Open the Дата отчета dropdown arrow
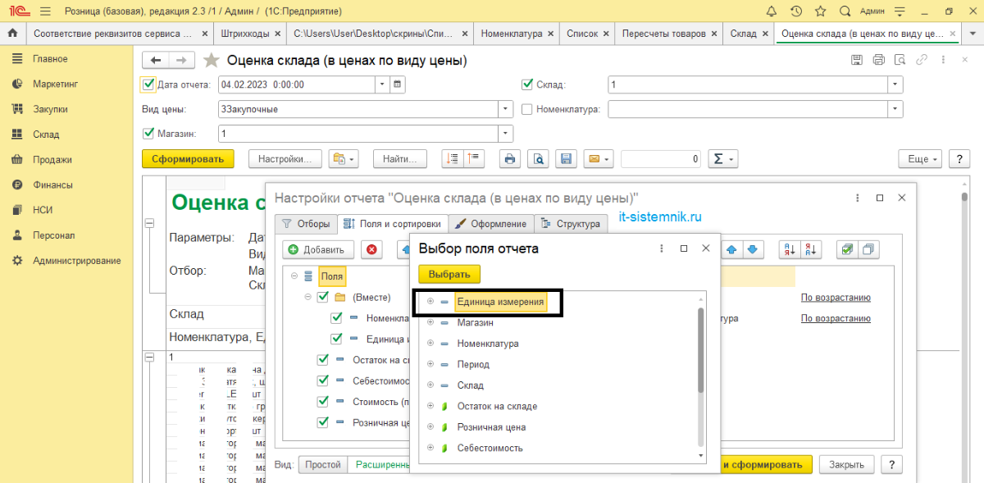Viewport: 984px width, 483px height. 382,84
